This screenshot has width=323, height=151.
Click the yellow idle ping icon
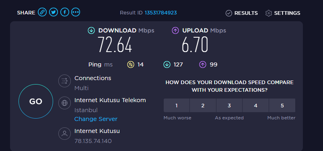pos(131,64)
